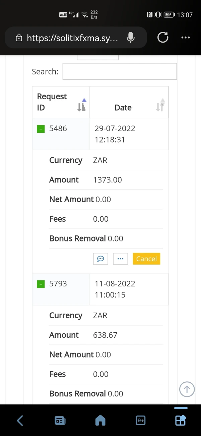Viewport: 201px width, 436px height.
Task: Tap the microphone voice search icon
Action: [131, 38]
